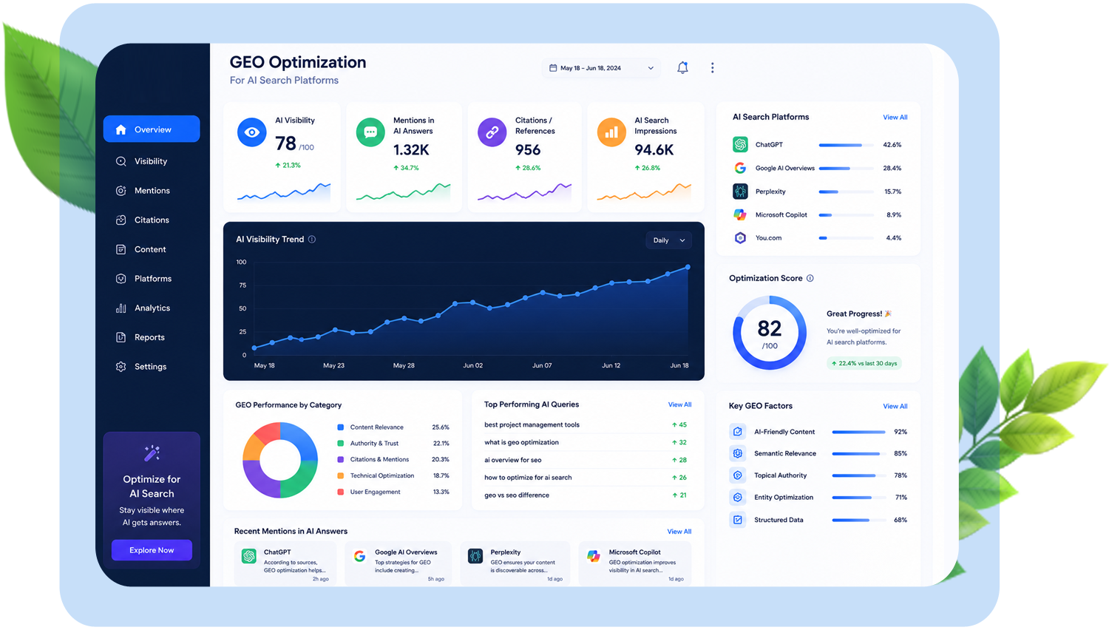Select query 'how to optimize for ai search'
The image size is (1109, 630).
(528, 478)
